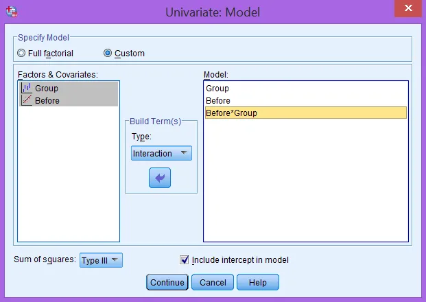Open Help for this dialog
Image resolution: width=426 pixels, height=302 pixels.
257,282
